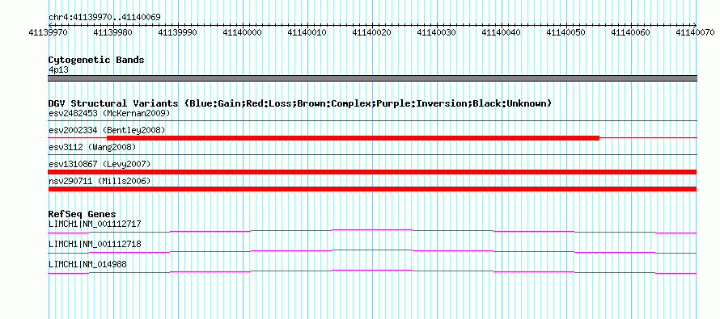
Task: Select ruler tick label 41140040
Action: (501, 32)
